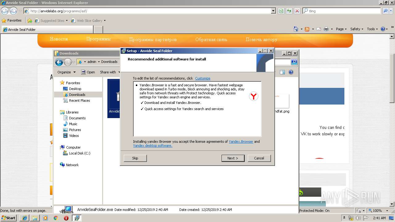This screenshot has width=395, height=222.
Task: Click Cancel in setup dialog
Action: tap(259, 158)
